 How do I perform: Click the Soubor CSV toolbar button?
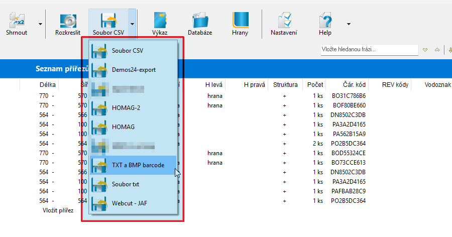[x=108, y=24]
